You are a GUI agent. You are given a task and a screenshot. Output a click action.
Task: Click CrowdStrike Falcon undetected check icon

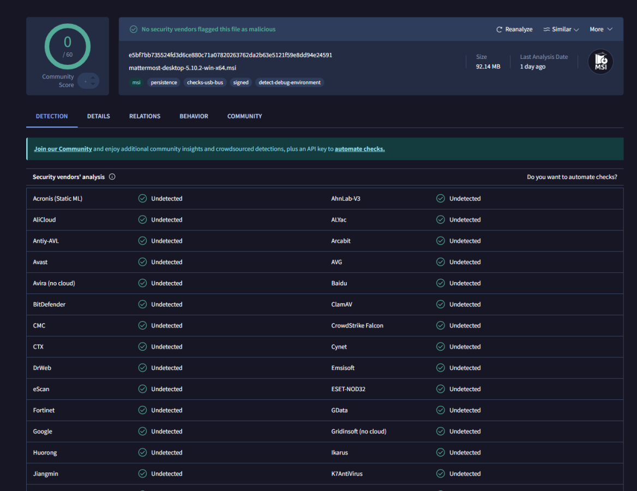440,325
